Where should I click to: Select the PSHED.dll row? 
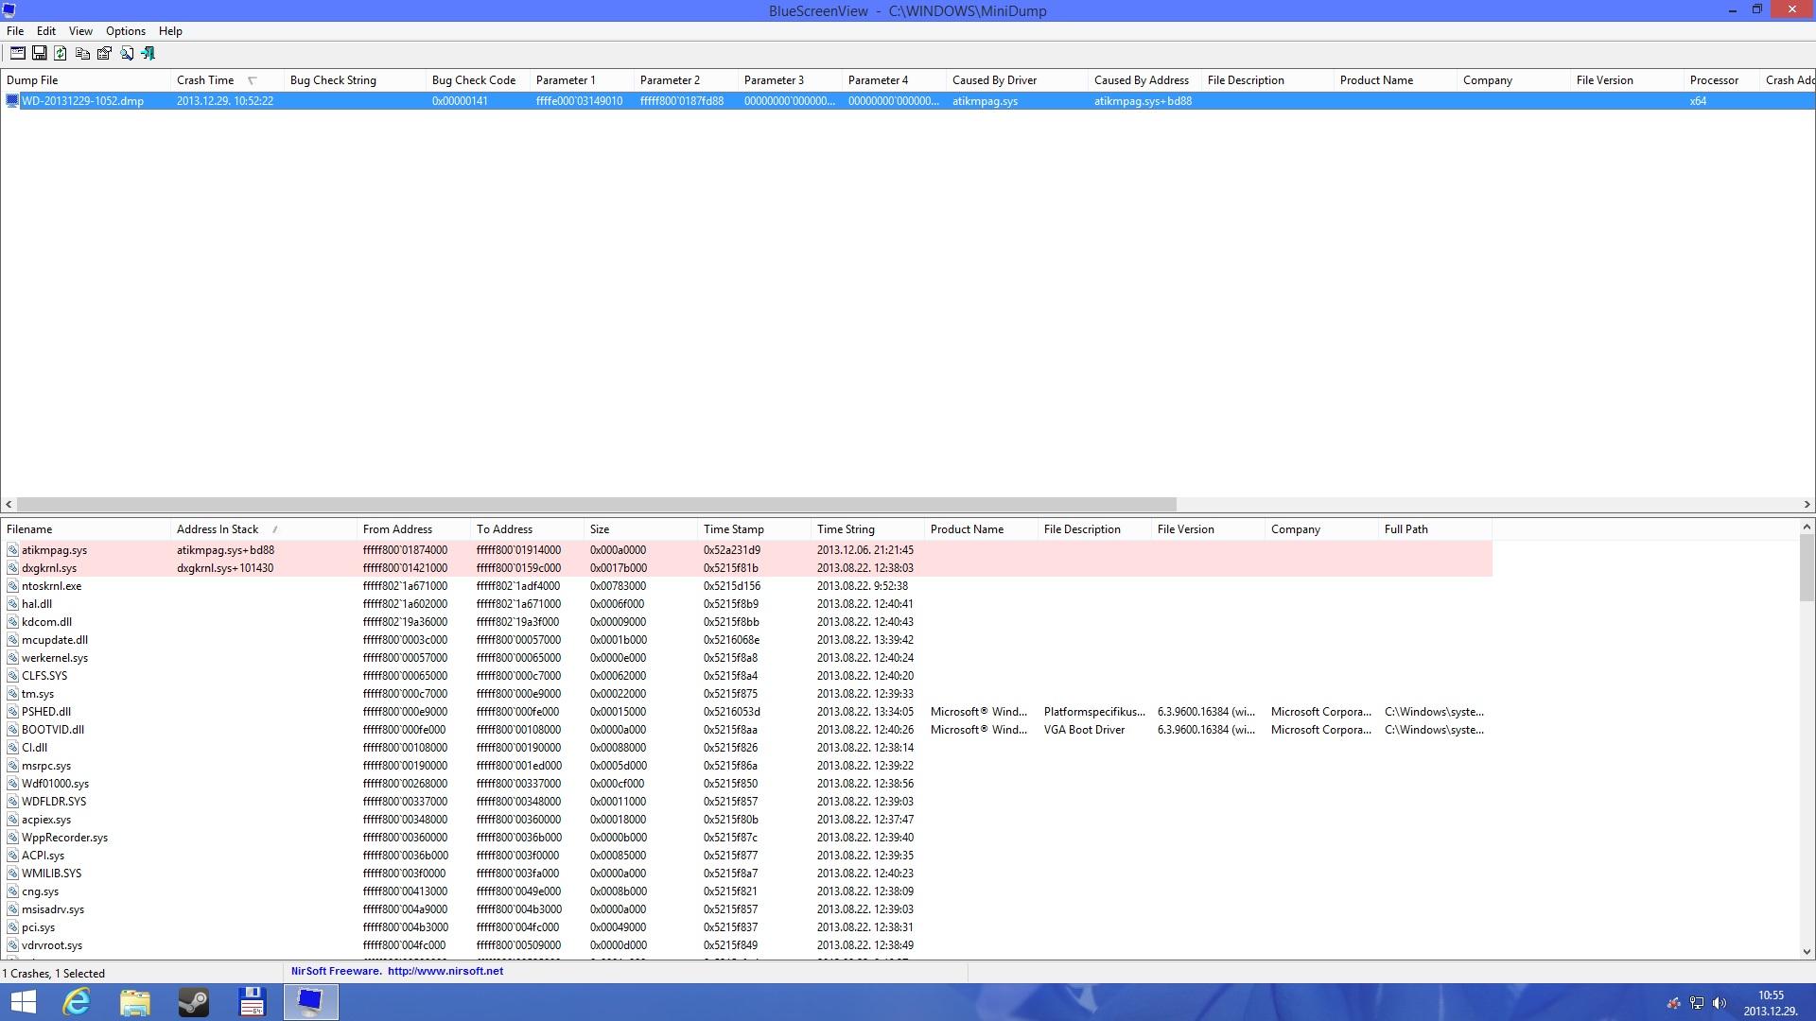point(746,712)
